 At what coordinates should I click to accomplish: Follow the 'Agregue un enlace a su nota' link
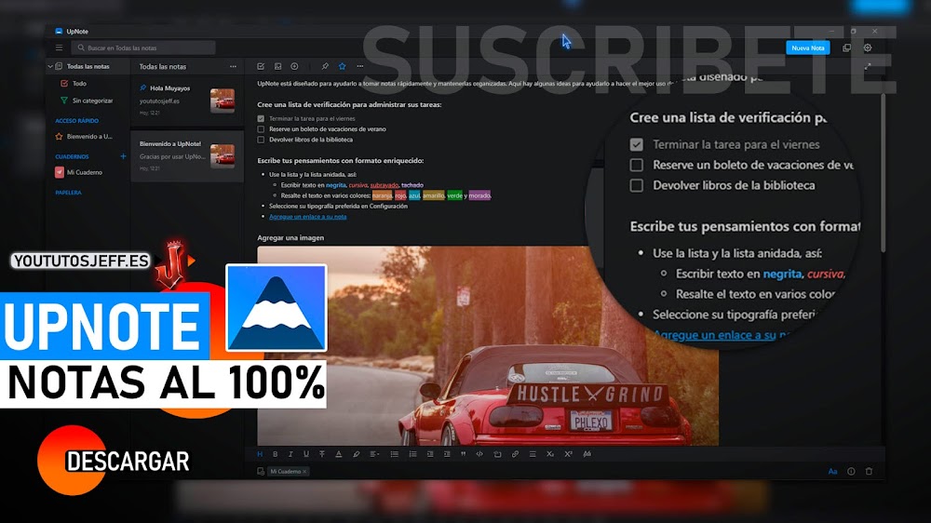pyautogui.click(x=307, y=217)
